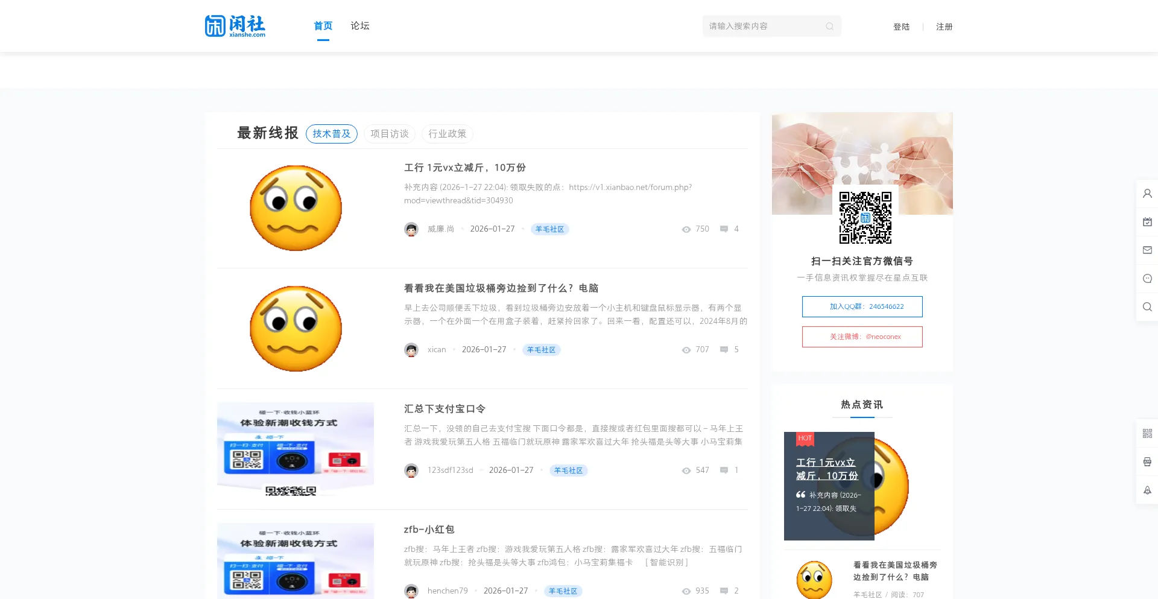Click the WeChat QR code image
Screen dimensions: 1158x599
tap(865, 218)
